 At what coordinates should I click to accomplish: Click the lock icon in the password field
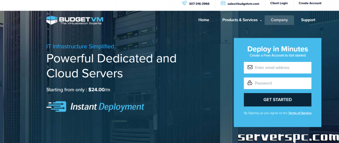click(x=250, y=83)
